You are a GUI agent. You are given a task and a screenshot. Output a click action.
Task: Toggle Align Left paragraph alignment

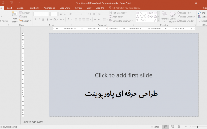76,19
